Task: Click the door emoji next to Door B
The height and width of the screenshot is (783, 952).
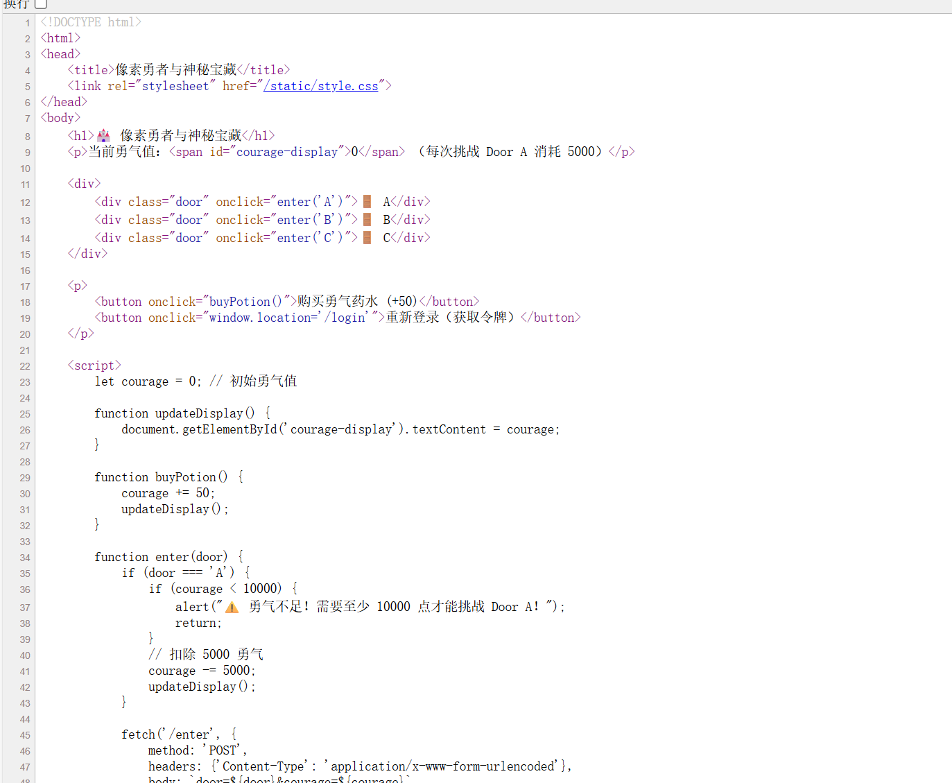Action: click(x=366, y=219)
